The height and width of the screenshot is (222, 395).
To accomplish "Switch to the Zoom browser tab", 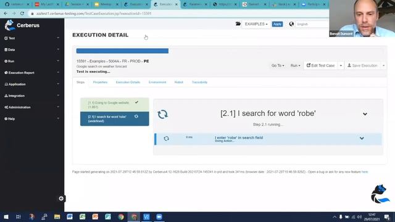I will click(314, 4).
